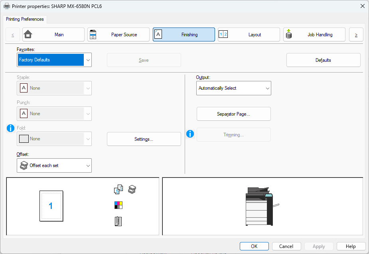The width and height of the screenshot is (369, 254).
Task: Click the collate pages icon in preview
Action: click(x=118, y=189)
